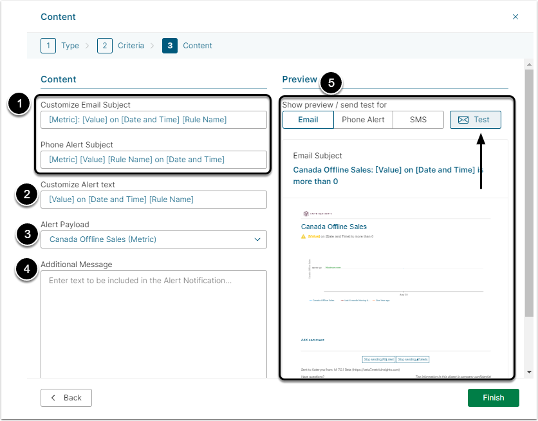Image resolution: width=538 pixels, height=421 pixels.
Task: Click the yellow warning triangle in preview
Action: (304, 236)
